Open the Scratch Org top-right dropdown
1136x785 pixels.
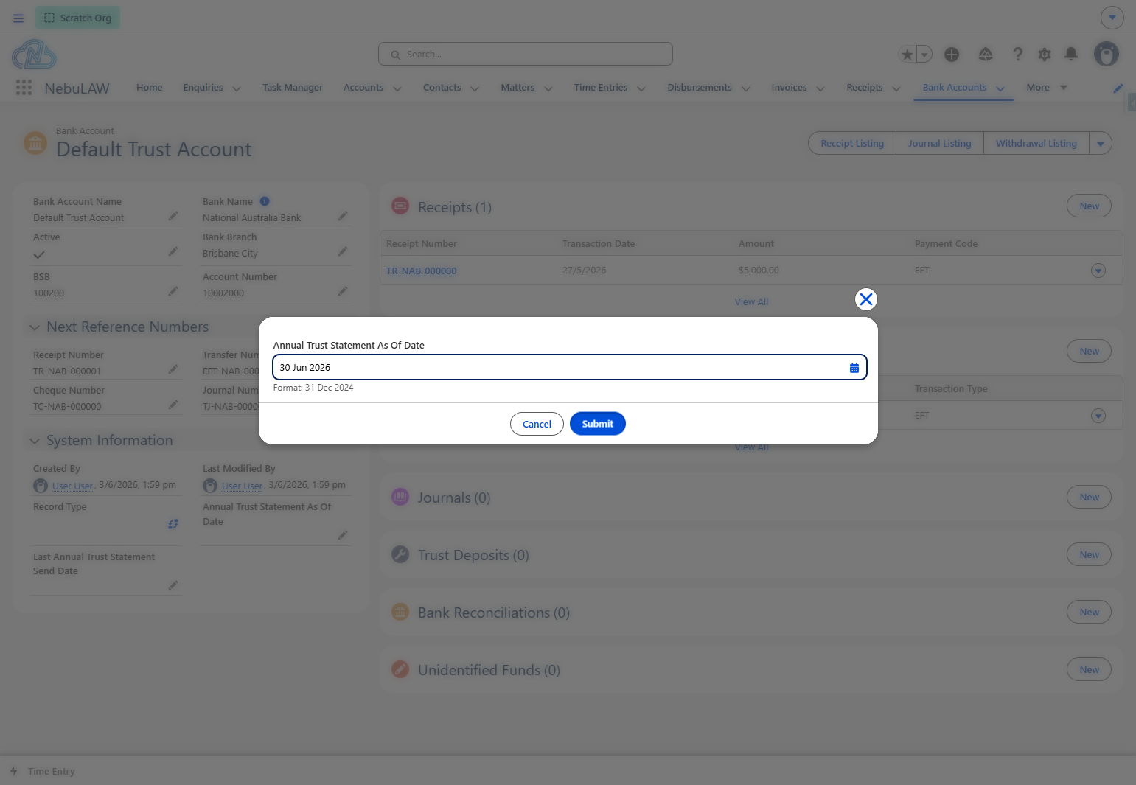[1112, 18]
